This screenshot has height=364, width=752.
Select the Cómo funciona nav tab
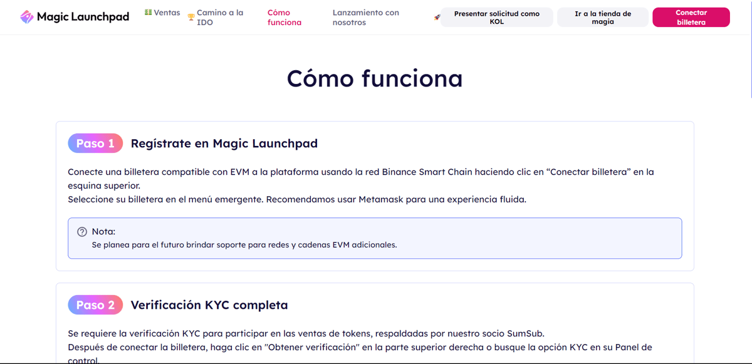[x=285, y=18]
